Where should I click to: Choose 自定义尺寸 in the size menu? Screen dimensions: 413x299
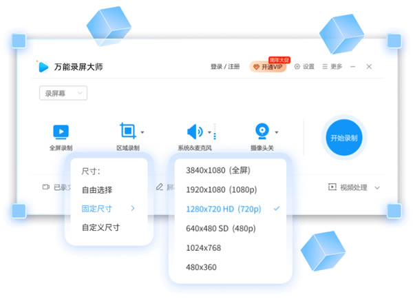pos(101,227)
